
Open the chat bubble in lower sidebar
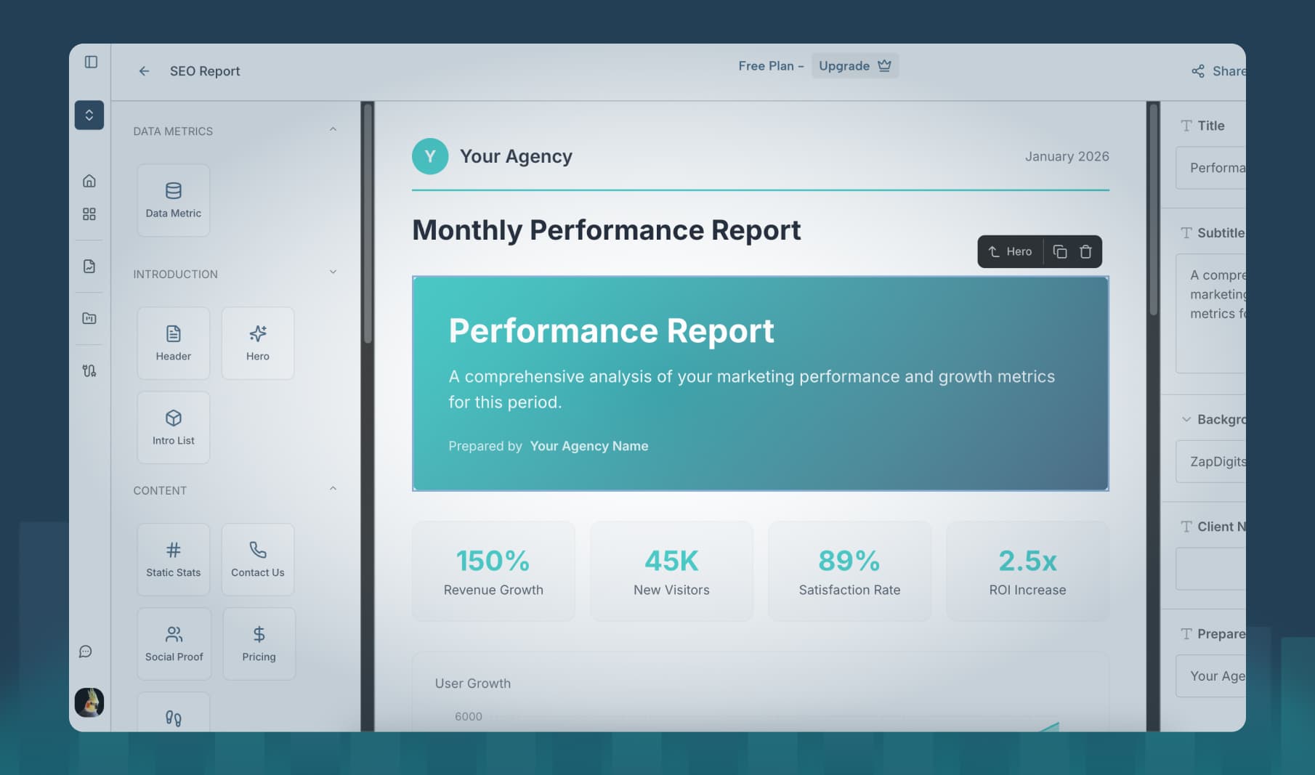click(87, 652)
